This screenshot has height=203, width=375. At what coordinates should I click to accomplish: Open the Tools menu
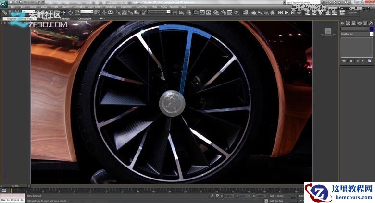click(x=22, y=7)
